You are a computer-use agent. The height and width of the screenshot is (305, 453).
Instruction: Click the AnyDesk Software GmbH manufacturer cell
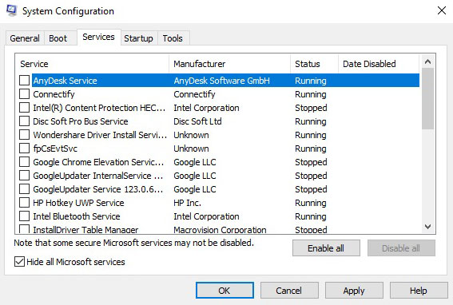221,81
